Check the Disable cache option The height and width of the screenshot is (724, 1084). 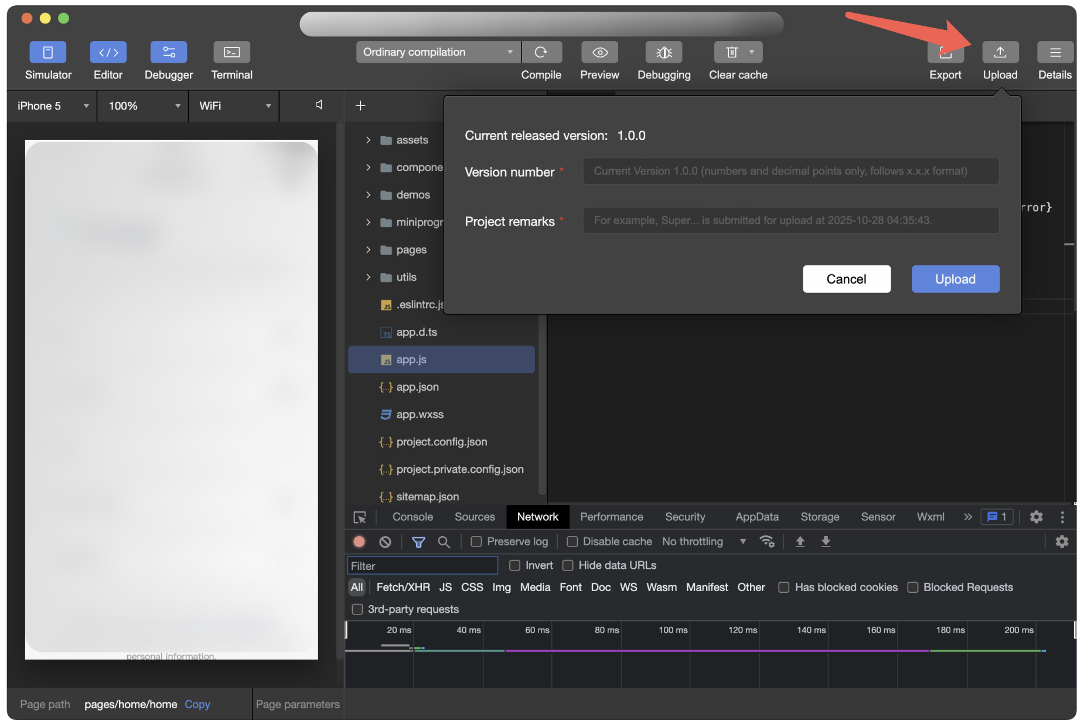[572, 542]
